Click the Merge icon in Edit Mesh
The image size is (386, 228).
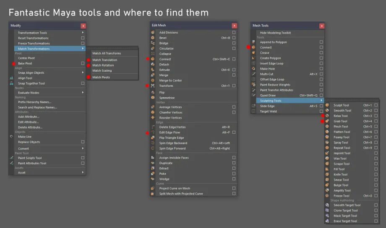pos(153,75)
